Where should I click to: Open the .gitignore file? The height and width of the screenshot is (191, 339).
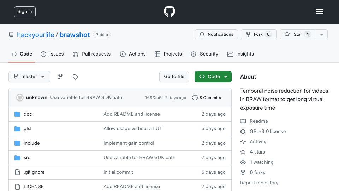pos(34,172)
